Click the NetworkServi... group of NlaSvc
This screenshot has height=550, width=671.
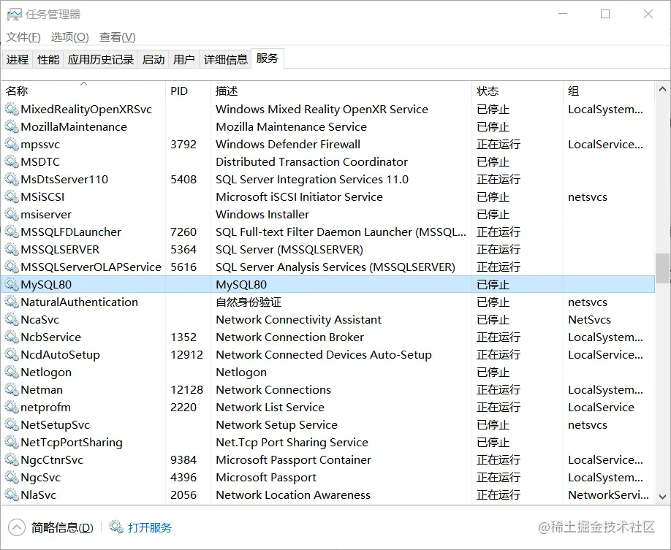tap(608, 494)
